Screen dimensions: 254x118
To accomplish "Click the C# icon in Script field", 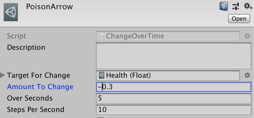I will 102,36.
